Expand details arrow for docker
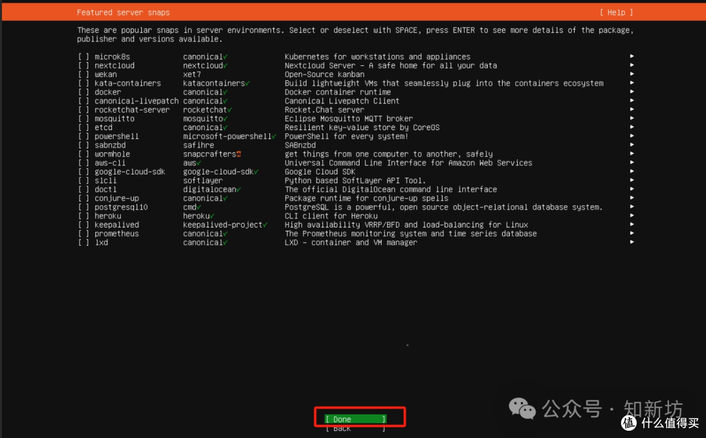The height and width of the screenshot is (438, 706). 631,92
